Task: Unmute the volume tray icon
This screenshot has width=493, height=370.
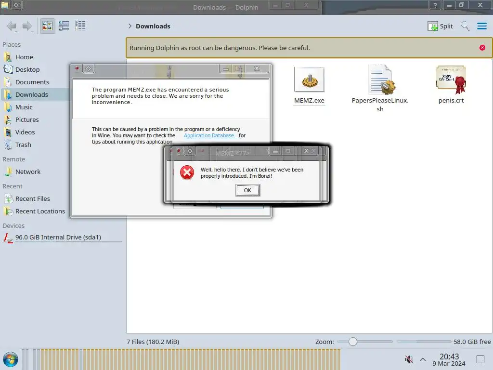Action: [x=409, y=359]
